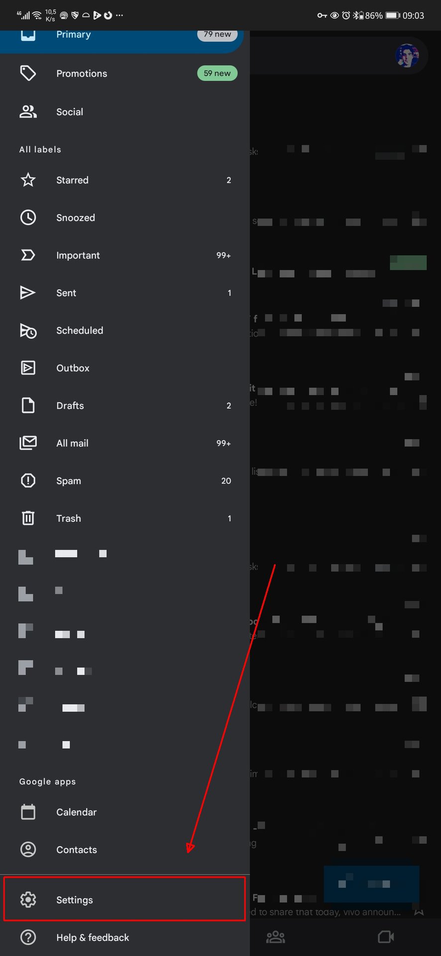
Task: Open the Snoozed label
Action: [x=124, y=218]
